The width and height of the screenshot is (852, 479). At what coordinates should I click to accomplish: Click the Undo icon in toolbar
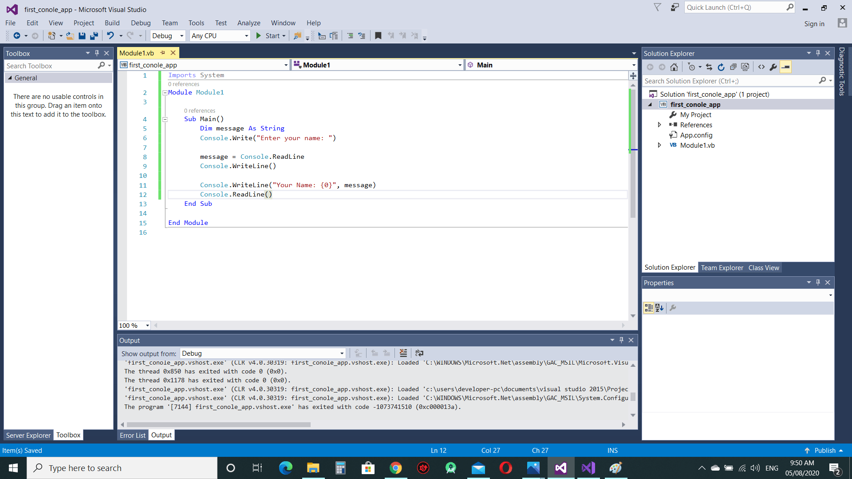coord(110,36)
